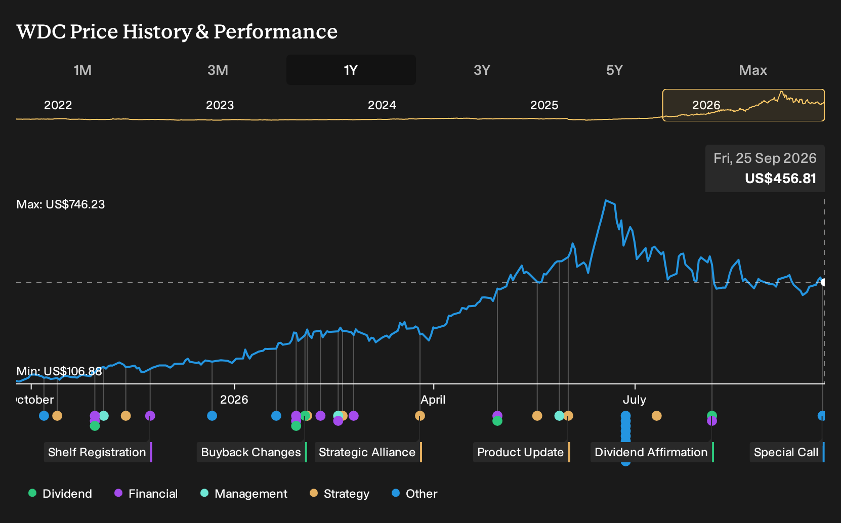Click the 'Min: US$106.88' label
This screenshot has height=523, width=841.
point(59,371)
